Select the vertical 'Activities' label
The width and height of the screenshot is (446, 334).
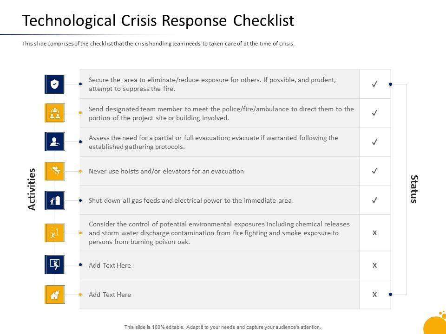click(x=32, y=189)
